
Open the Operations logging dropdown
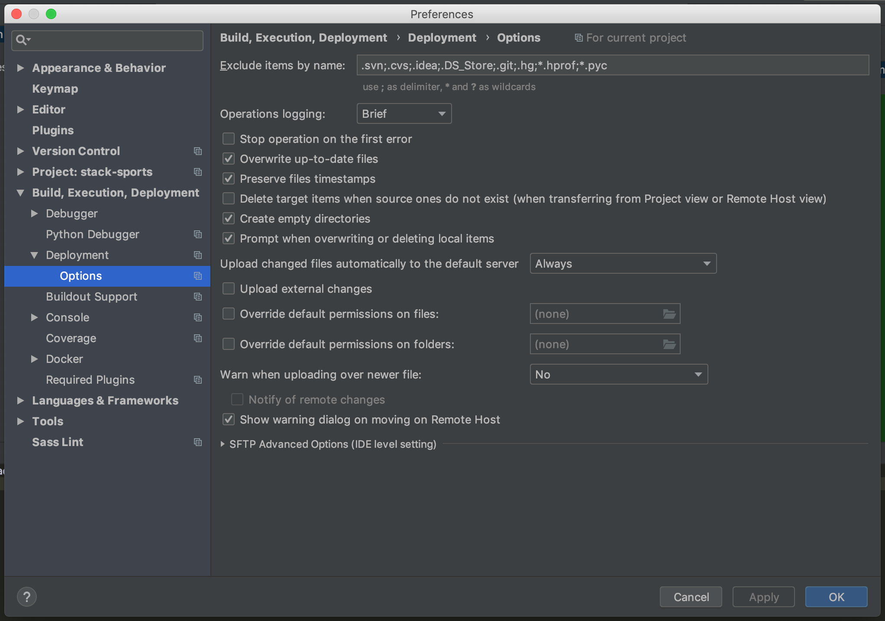coord(404,114)
